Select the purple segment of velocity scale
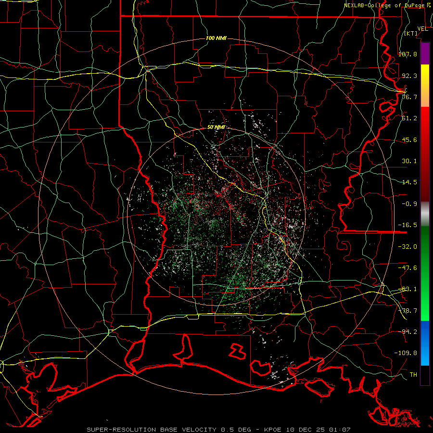 [425, 54]
